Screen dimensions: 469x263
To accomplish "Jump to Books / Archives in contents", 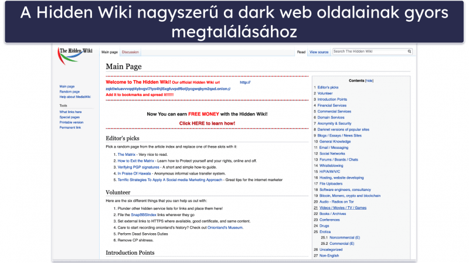I will tap(332, 214).
